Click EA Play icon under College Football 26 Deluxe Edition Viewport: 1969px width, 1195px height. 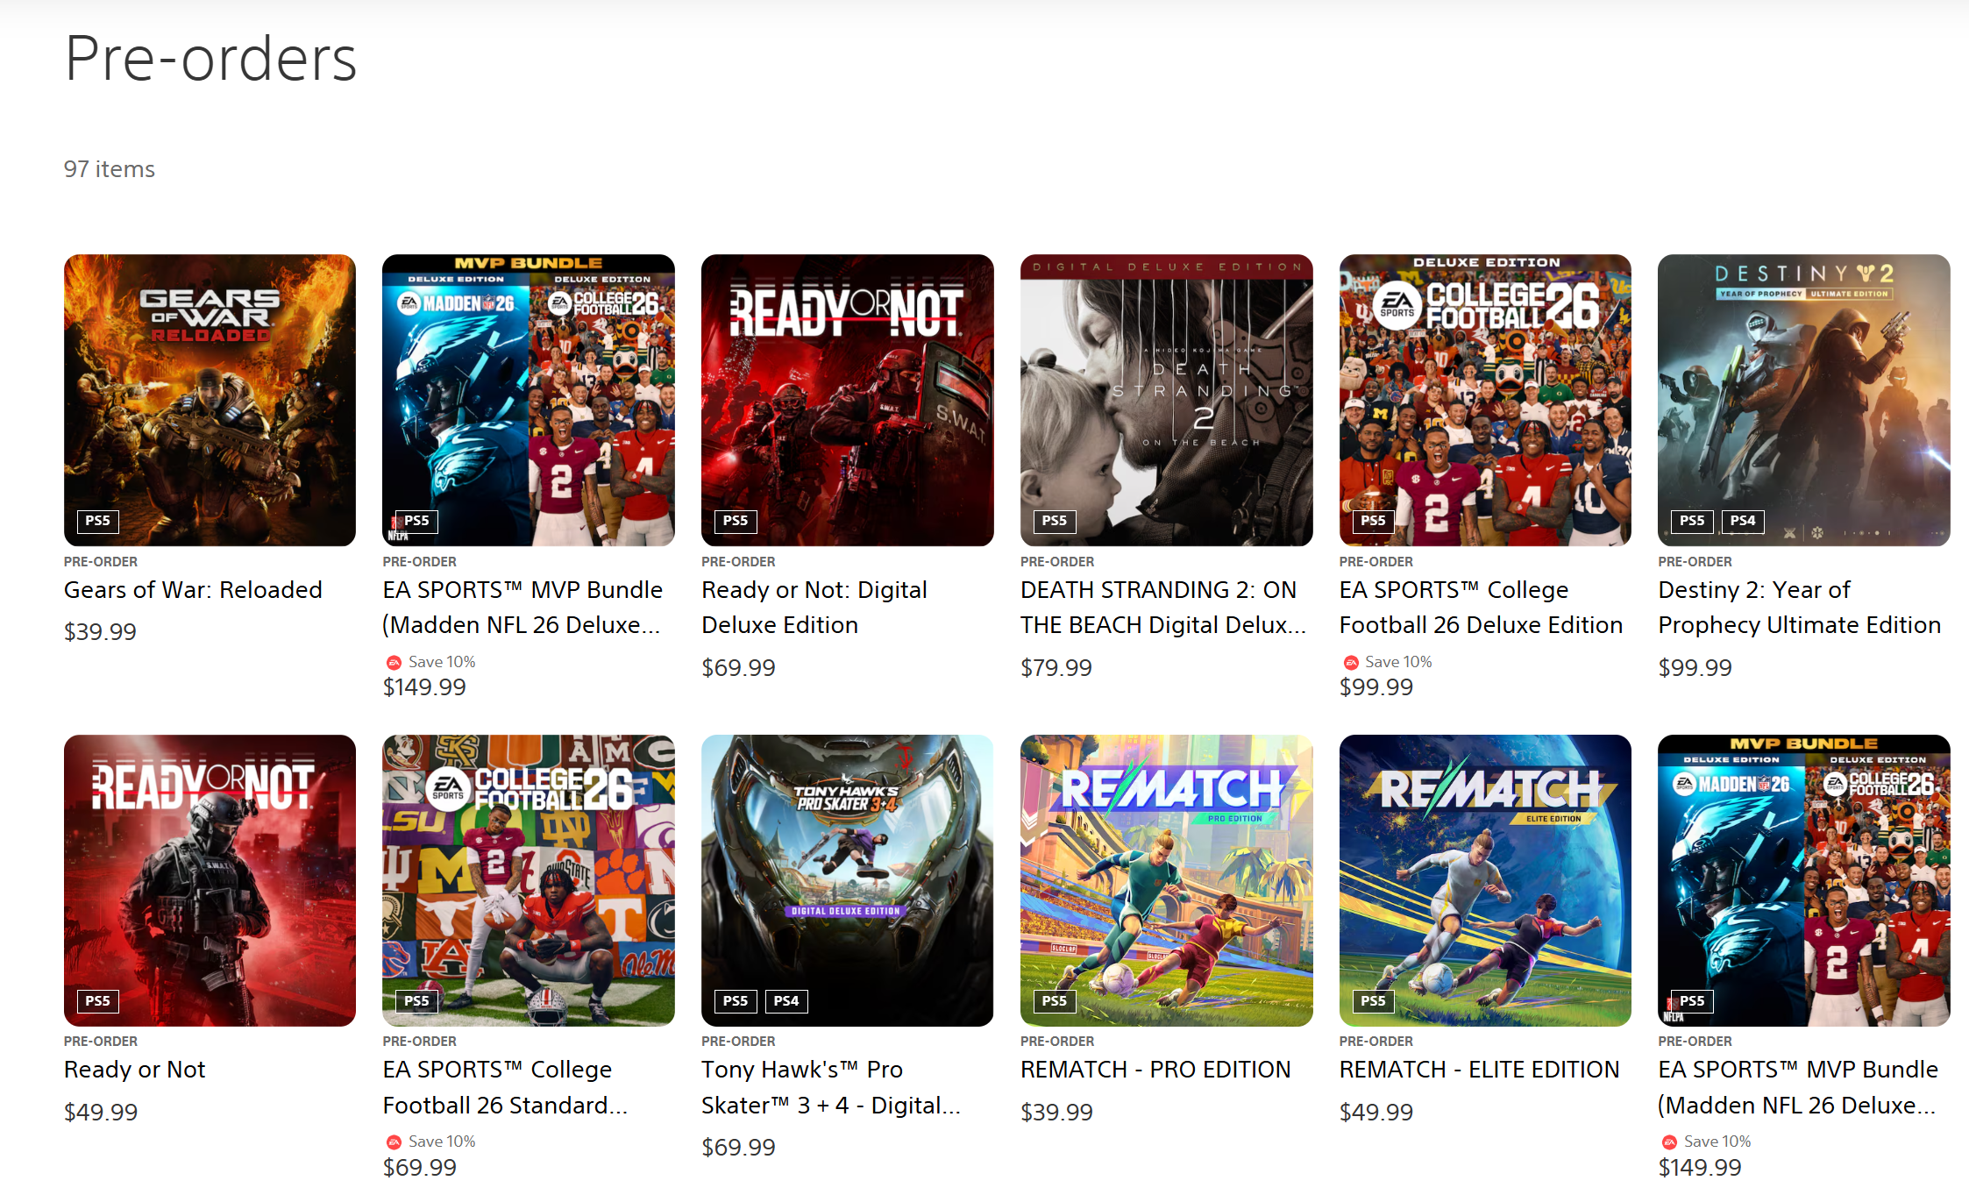coord(1351,662)
